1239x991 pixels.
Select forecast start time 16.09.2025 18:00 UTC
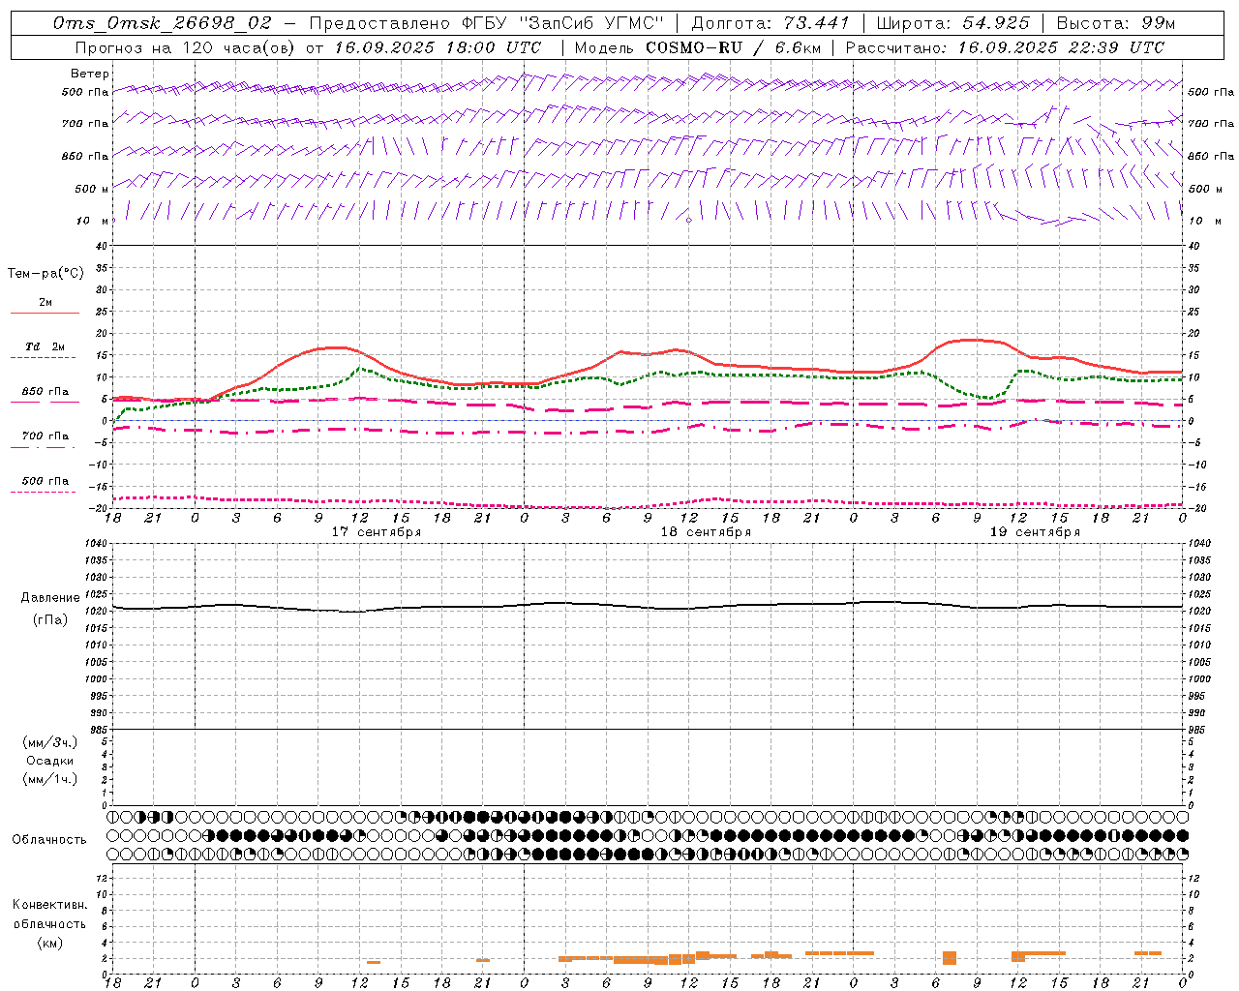438,47
